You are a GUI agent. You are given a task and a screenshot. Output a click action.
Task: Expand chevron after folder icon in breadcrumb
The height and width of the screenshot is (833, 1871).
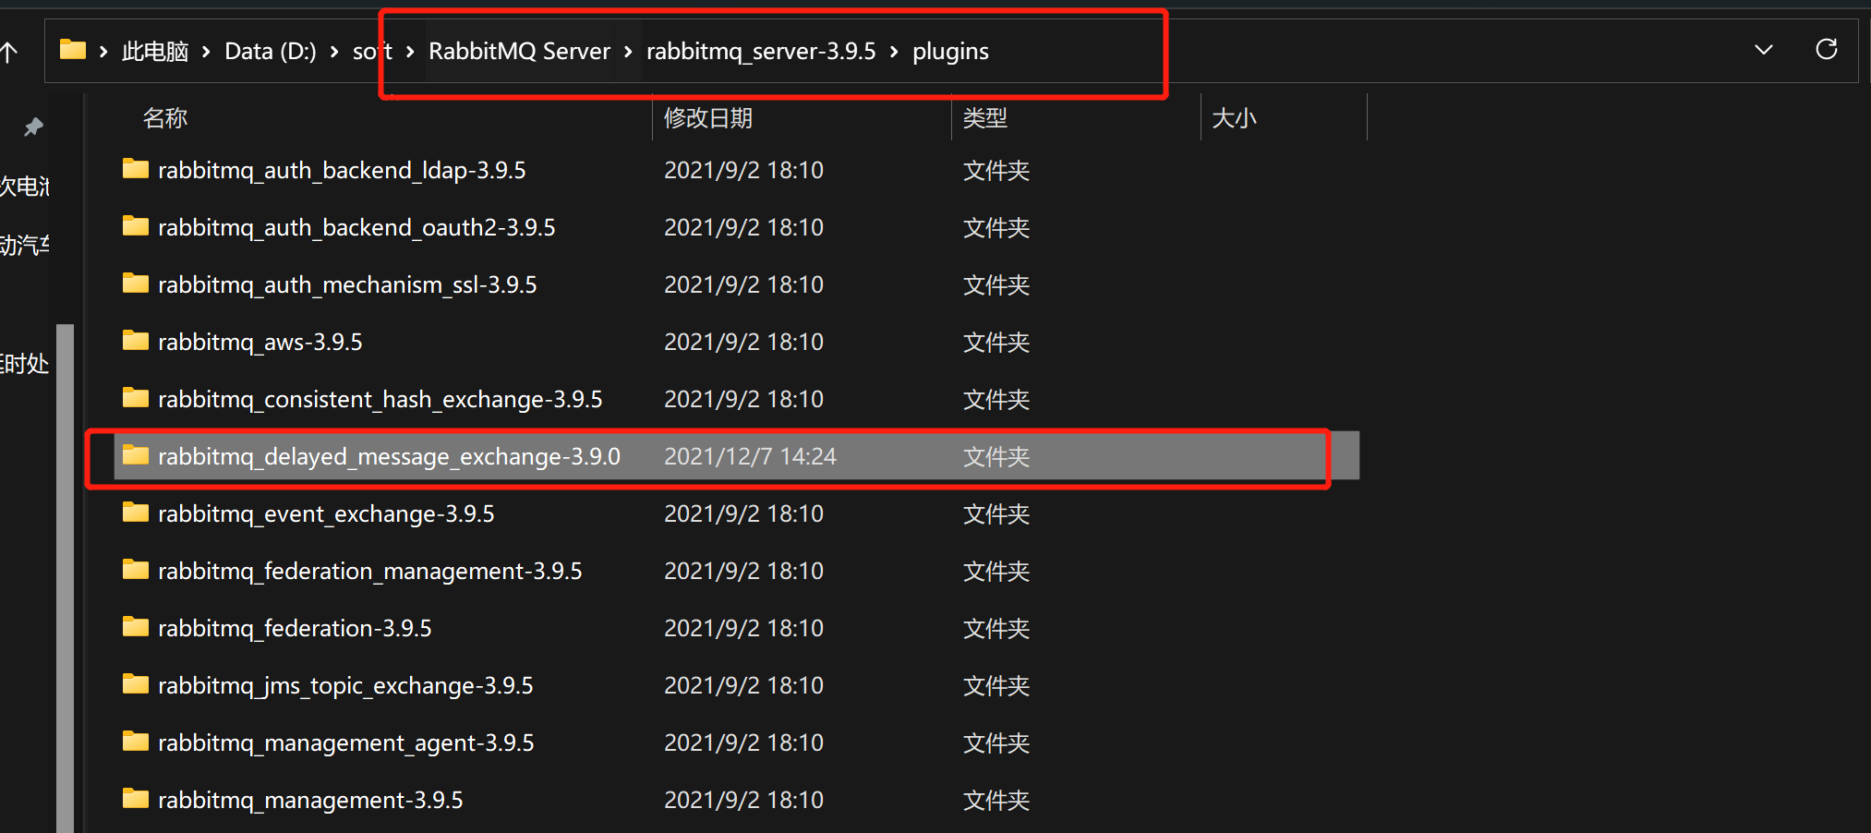tap(103, 52)
